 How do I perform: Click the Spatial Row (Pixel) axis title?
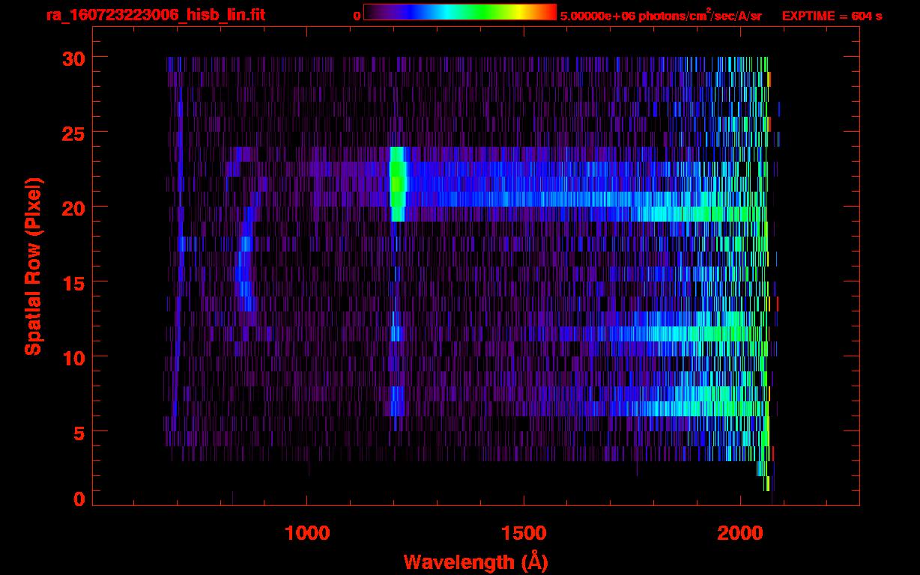point(33,267)
